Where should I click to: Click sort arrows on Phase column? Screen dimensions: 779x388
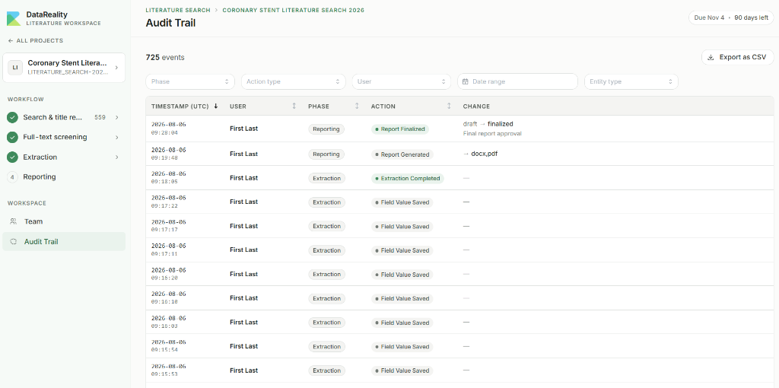click(x=357, y=106)
